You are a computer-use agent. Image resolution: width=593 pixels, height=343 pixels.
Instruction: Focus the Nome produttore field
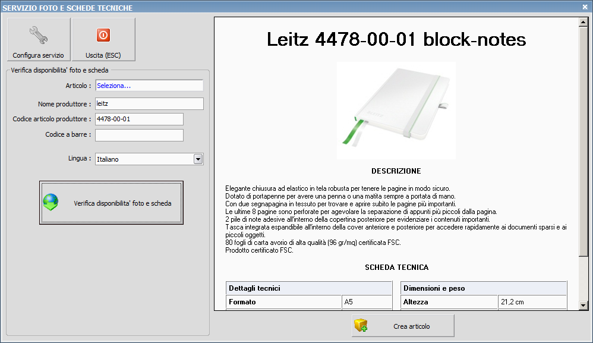tap(149, 103)
